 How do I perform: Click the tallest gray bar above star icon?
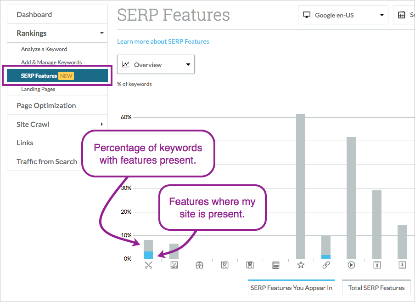pyautogui.click(x=301, y=184)
